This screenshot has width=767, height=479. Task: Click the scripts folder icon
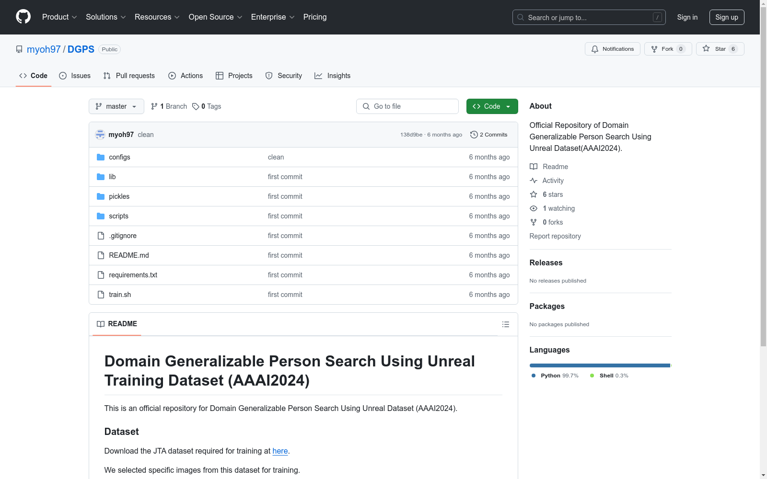tap(101, 216)
